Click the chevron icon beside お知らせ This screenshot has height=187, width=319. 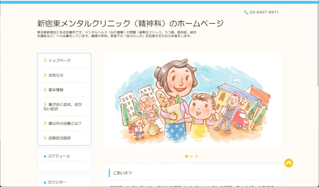point(45,75)
